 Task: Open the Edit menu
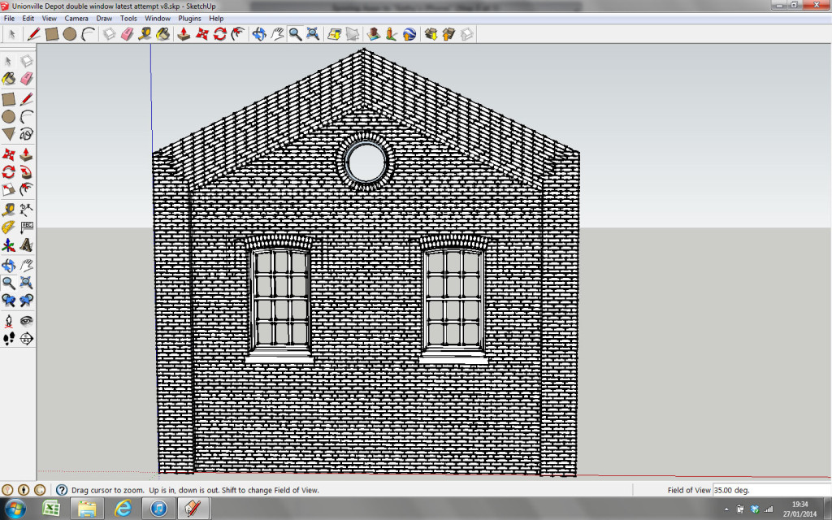(28, 18)
